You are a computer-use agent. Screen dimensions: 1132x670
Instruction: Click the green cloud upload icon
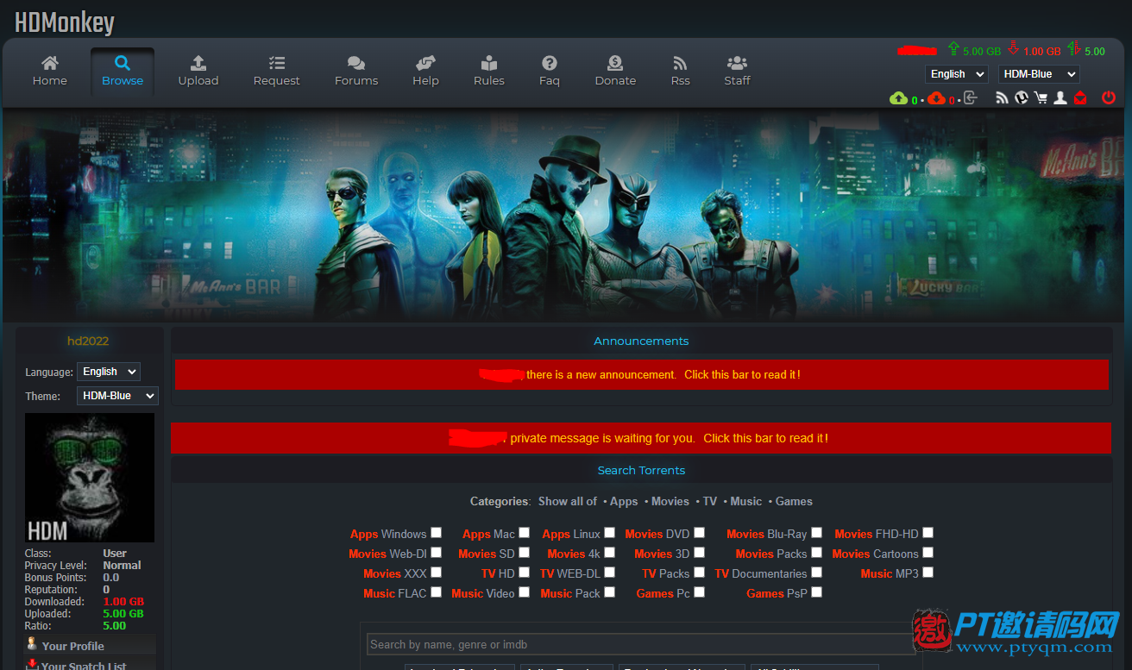tap(898, 98)
